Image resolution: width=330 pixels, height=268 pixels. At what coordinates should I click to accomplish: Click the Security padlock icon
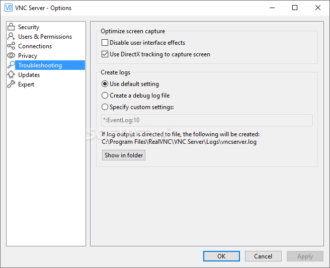pos(11,27)
